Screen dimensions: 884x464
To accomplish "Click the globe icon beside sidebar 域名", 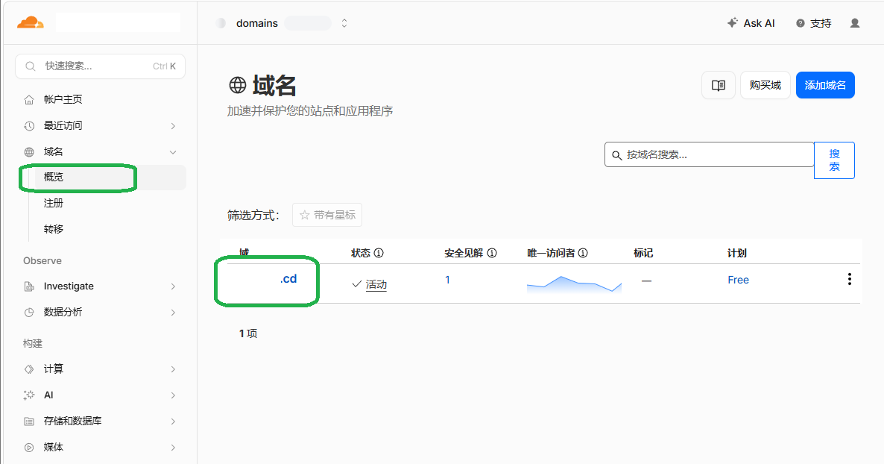I will tap(29, 152).
